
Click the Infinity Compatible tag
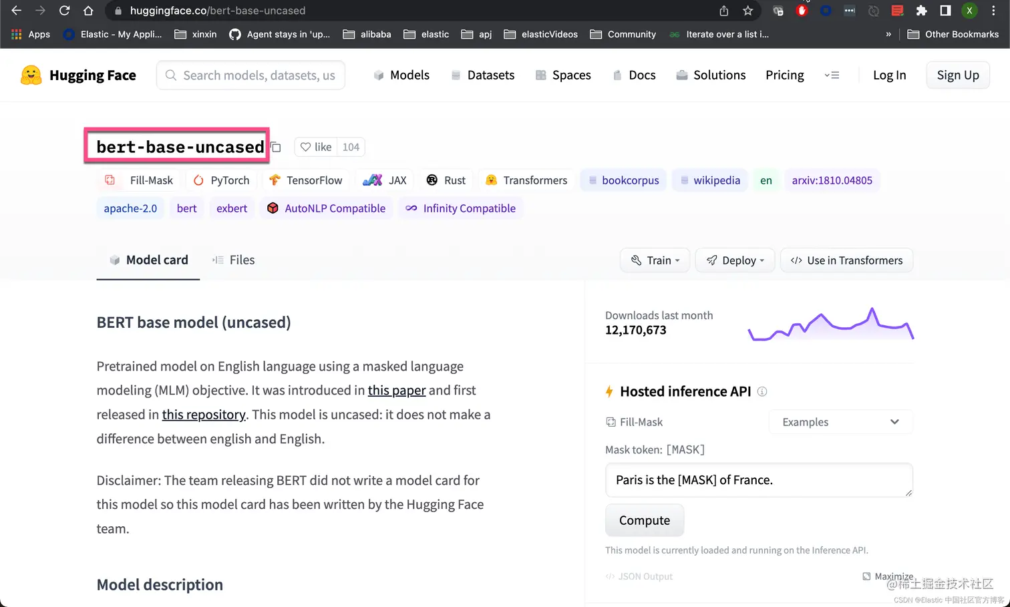pyautogui.click(x=461, y=208)
